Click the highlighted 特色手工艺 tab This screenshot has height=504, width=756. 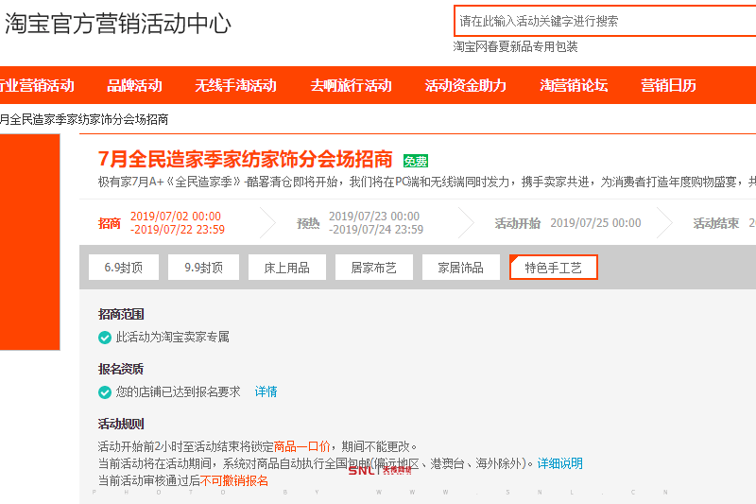pyautogui.click(x=554, y=268)
